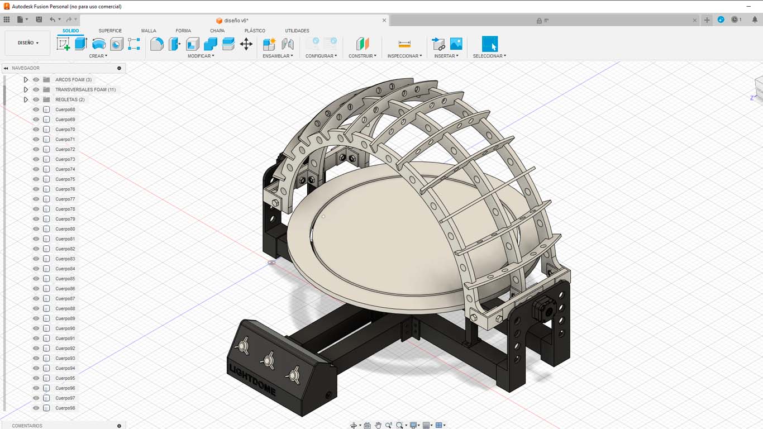Select the Shell tool icon

[193, 44]
